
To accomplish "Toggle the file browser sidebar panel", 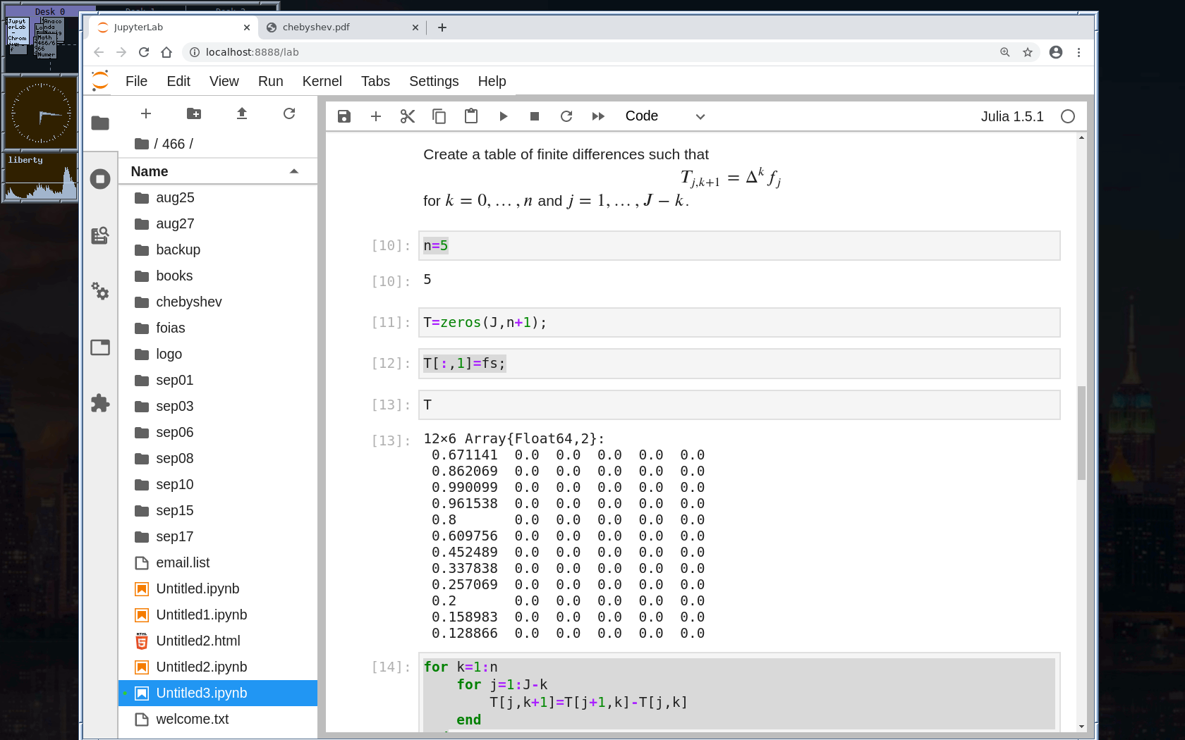I will click(x=100, y=123).
